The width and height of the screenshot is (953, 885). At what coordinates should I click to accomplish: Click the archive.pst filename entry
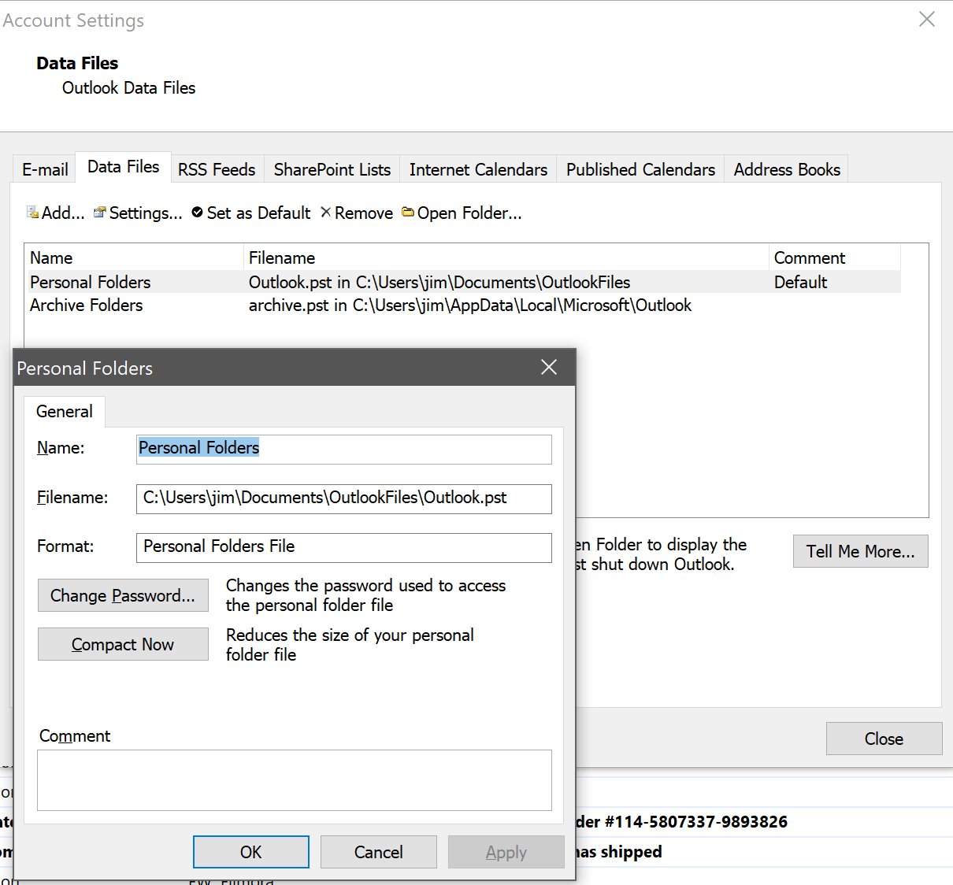tap(470, 305)
